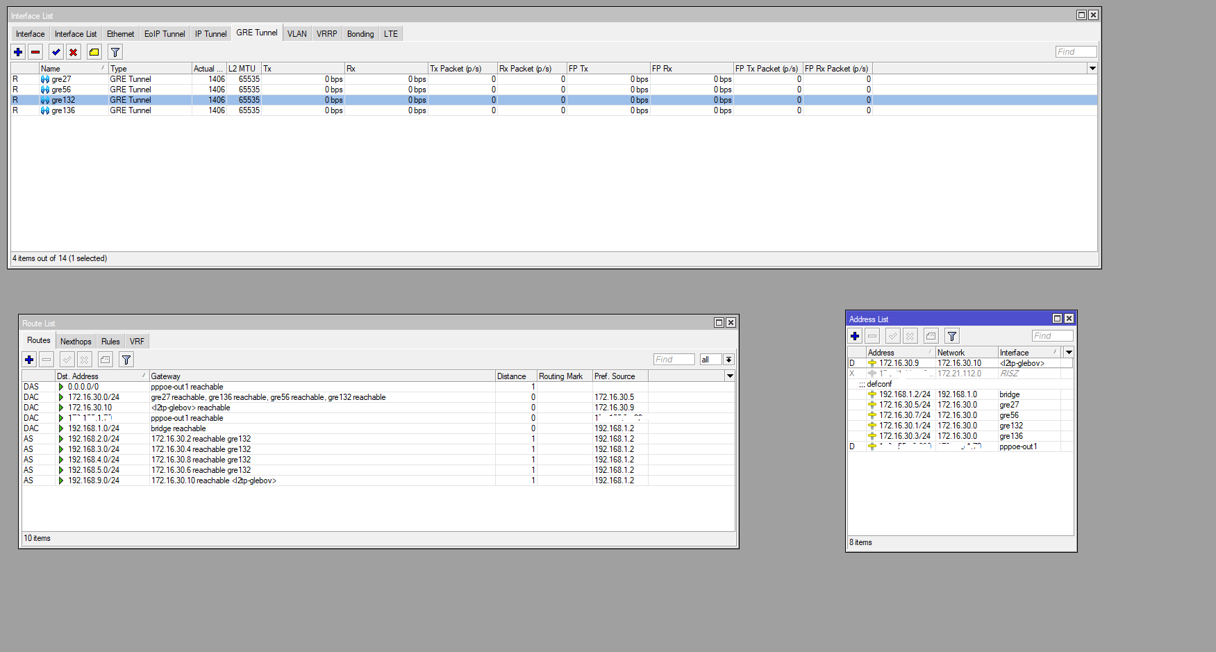Select address 172.16.30.3/24 on gre136
The height and width of the screenshot is (652, 1216).
point(960,436)
